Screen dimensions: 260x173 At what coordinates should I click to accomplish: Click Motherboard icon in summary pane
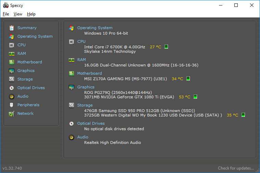point(71,74)
